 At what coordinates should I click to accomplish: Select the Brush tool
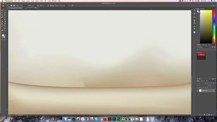[x=5, y=17]
